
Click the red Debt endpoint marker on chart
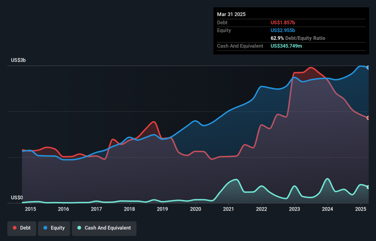pos(368,118)
